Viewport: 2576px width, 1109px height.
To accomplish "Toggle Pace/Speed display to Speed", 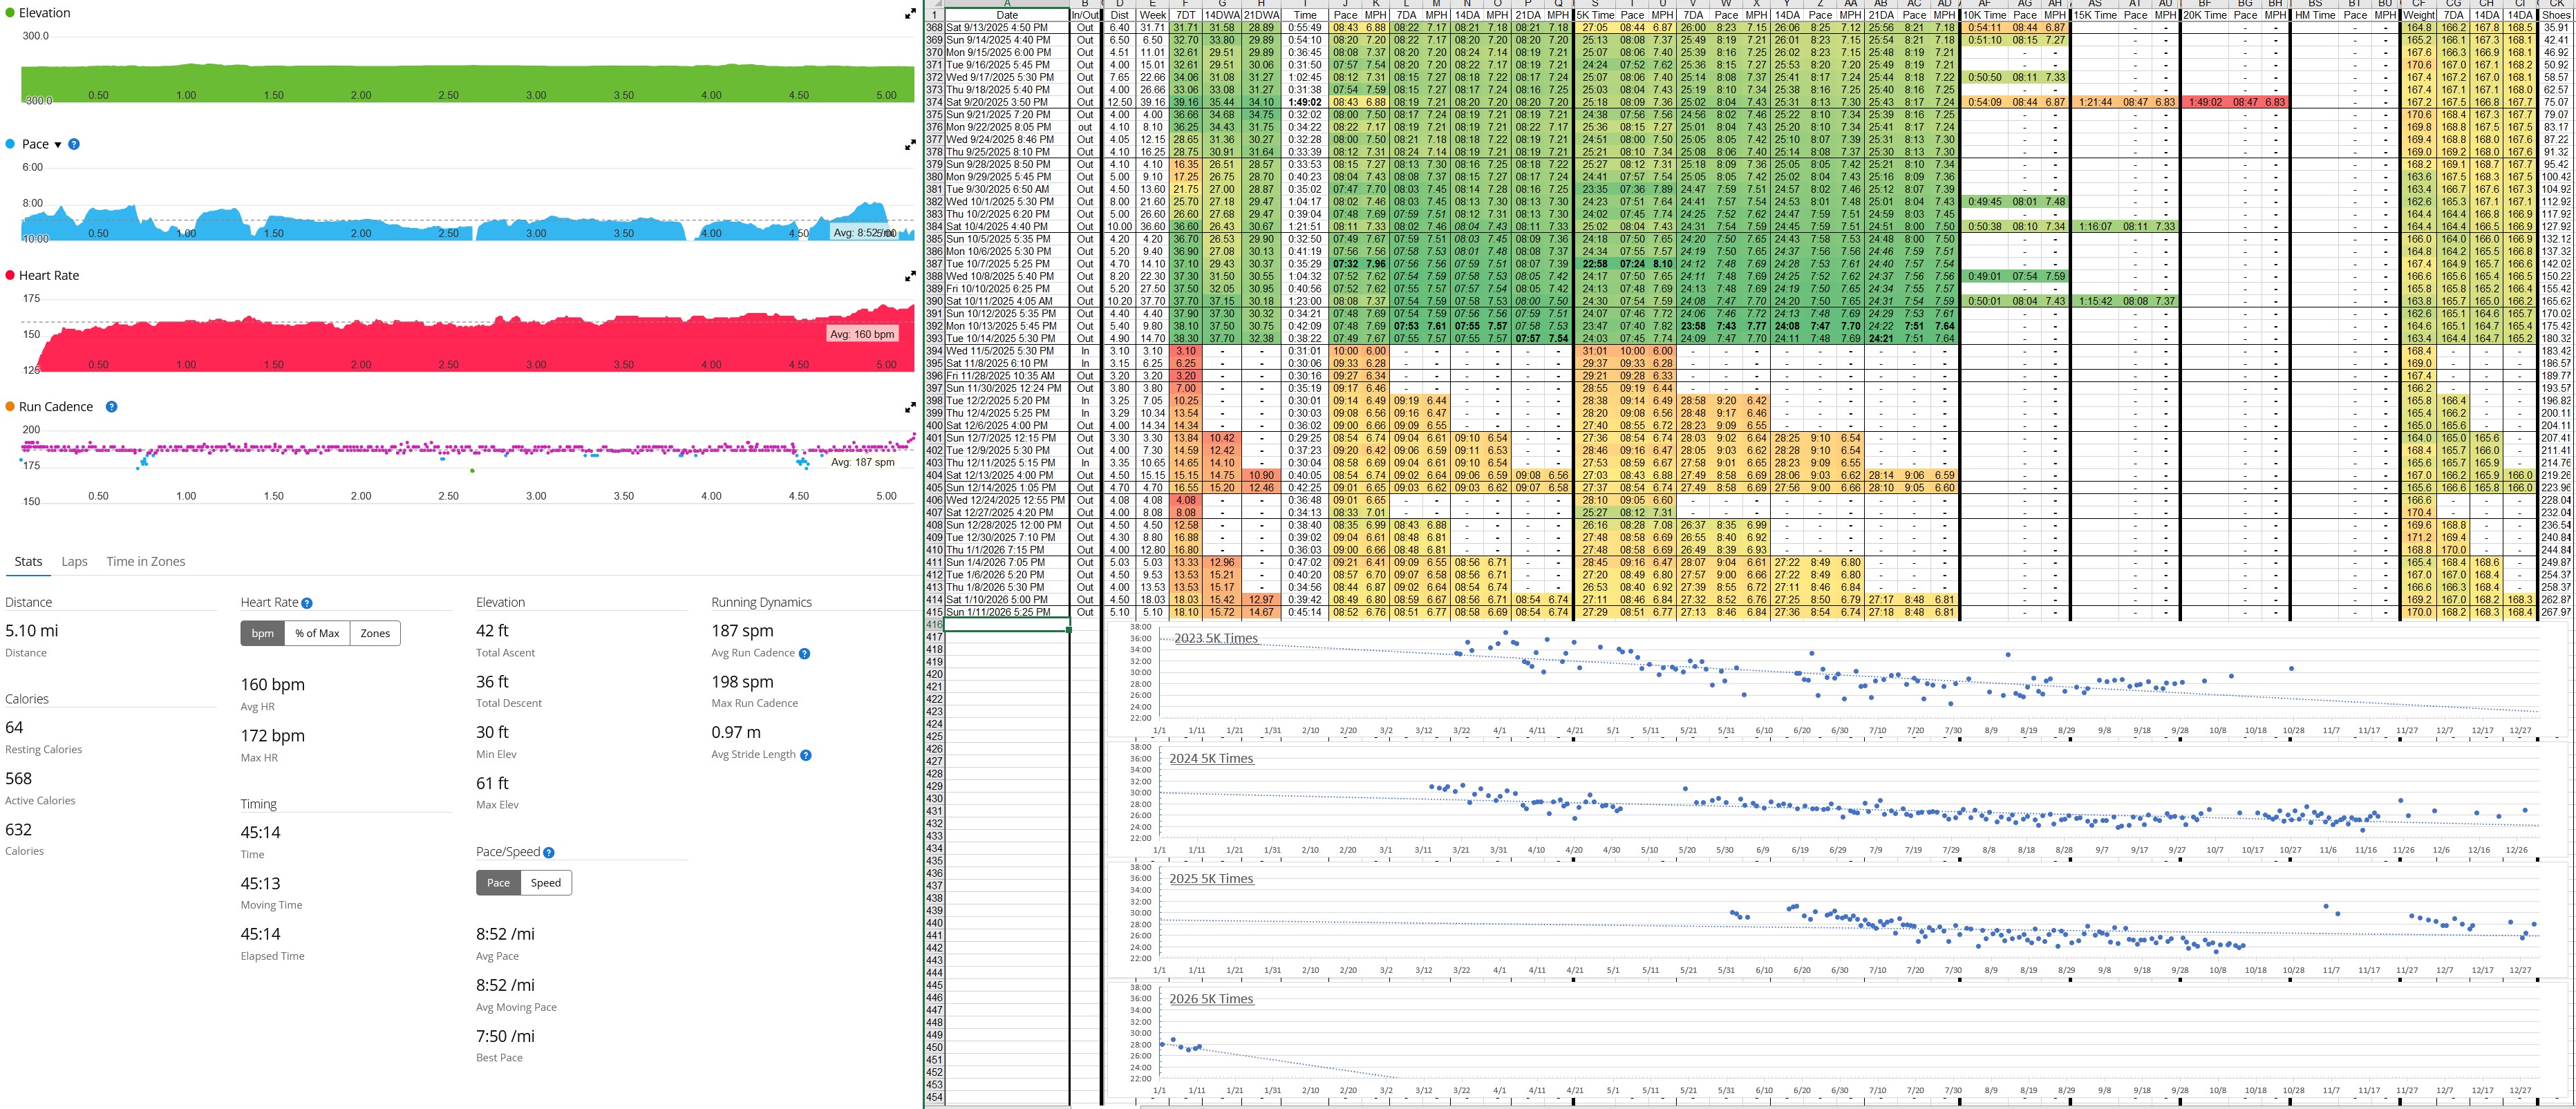I will 545,882.
